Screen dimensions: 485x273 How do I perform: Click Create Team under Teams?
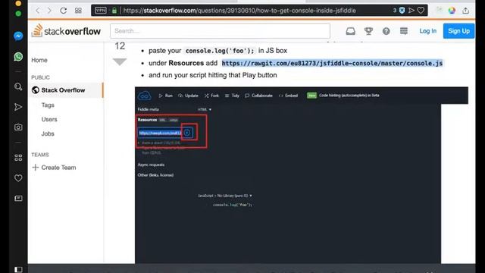54,168
